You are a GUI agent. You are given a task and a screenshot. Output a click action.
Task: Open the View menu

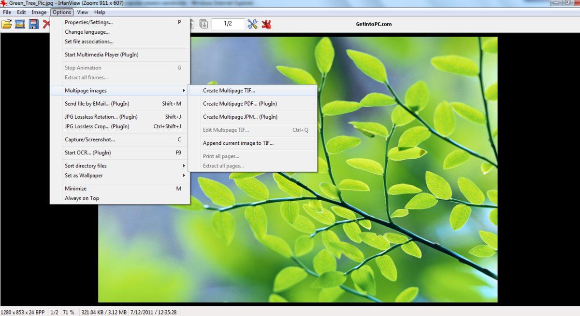pos(82,12)
